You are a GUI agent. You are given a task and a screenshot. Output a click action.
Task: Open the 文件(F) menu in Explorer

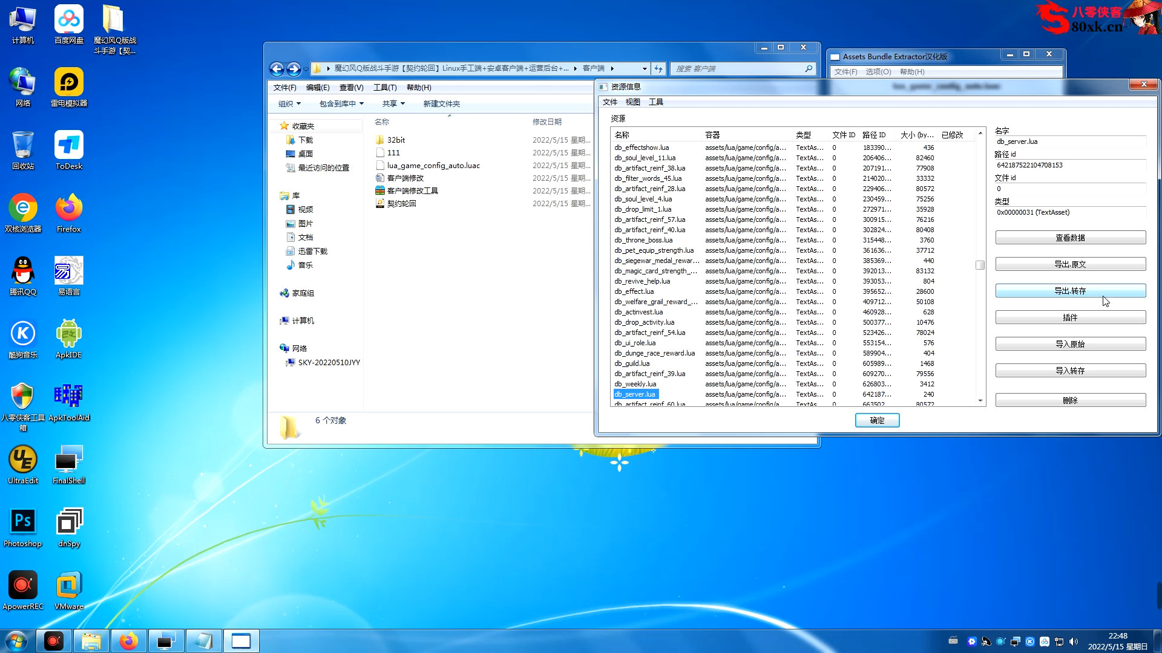point(284,88)
